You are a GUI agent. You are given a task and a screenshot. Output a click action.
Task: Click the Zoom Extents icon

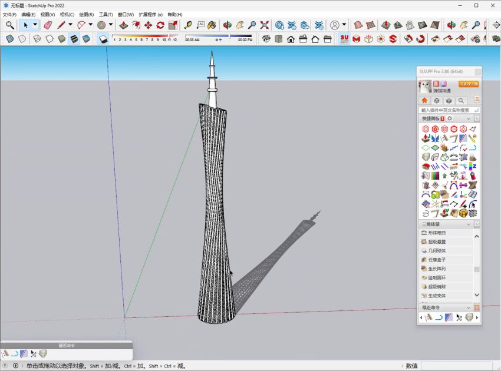pyautogui.click(x=264, y=25)
